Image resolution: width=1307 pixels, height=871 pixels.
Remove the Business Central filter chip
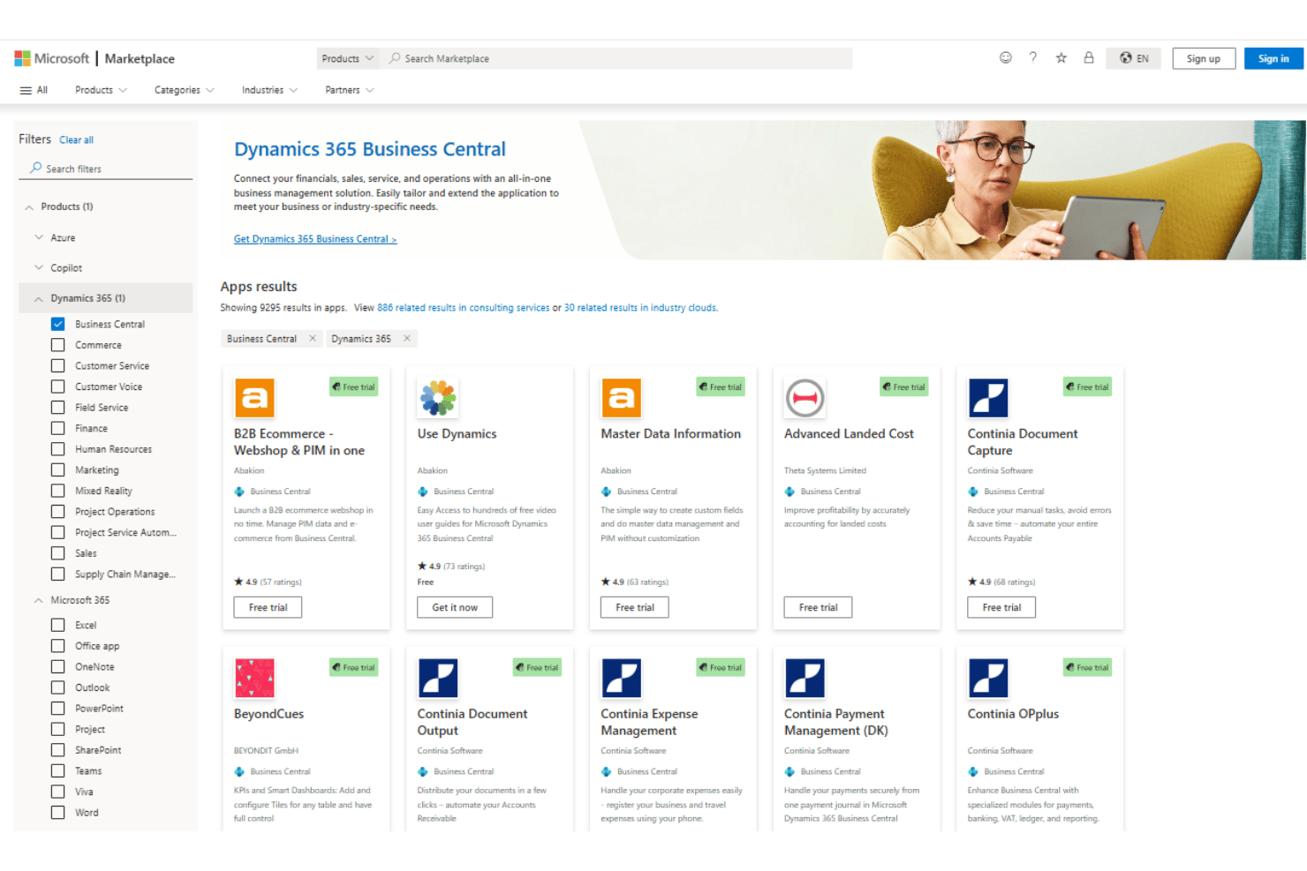pyautogui.click(x=312, y=339)
